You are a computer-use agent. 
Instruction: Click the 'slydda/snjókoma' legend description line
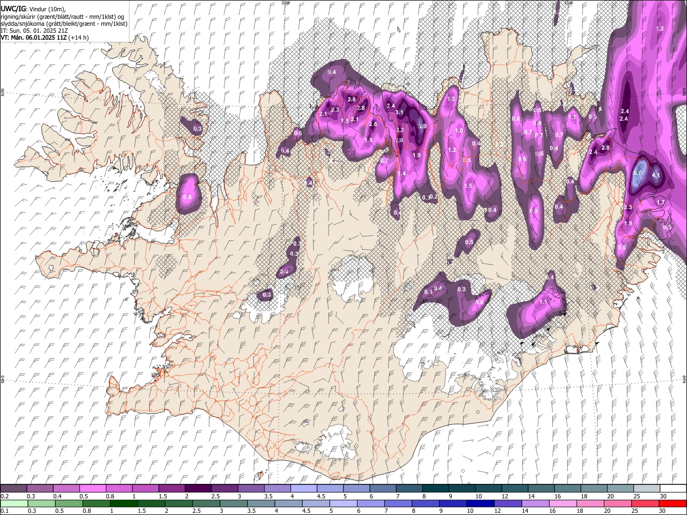point(64,24)
